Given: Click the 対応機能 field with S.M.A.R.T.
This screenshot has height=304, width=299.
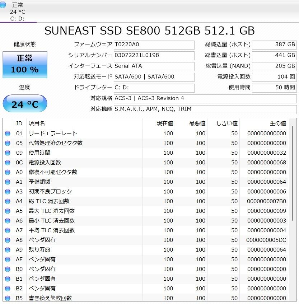Looking at the screenshot, I should 205,109.
